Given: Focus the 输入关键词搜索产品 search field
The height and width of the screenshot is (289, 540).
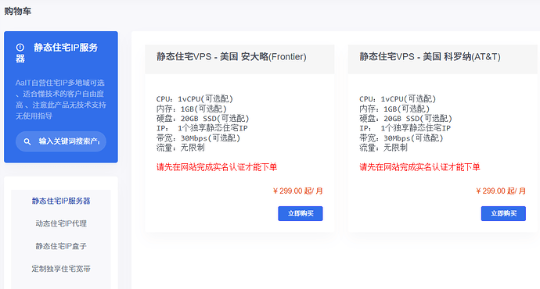Looking at the screenshot, I should (x=61, y=141).
